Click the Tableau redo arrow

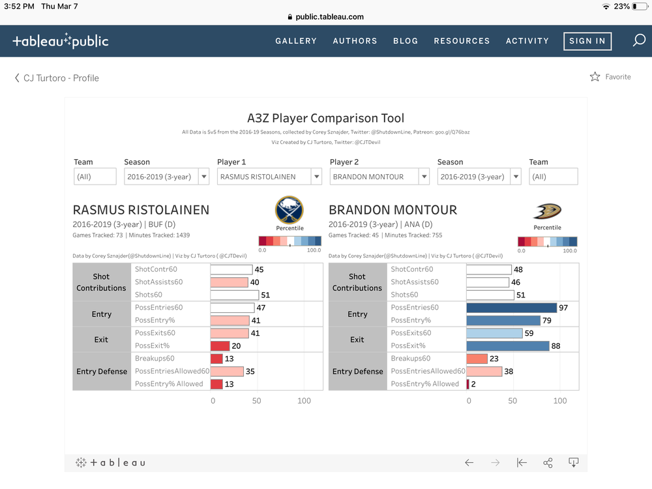click(496, 462)
